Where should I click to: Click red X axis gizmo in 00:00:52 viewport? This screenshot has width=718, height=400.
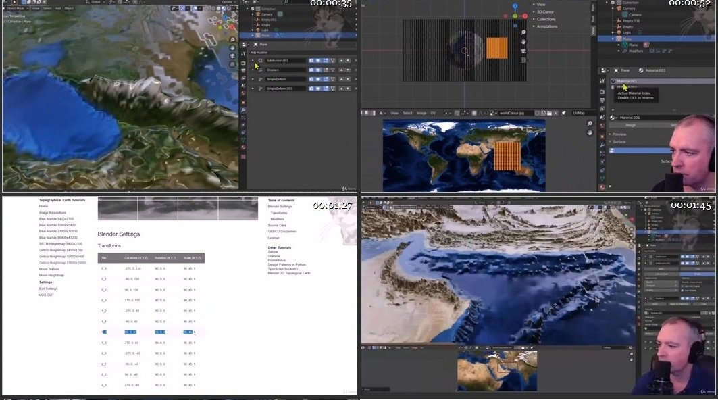coord(525,16)
